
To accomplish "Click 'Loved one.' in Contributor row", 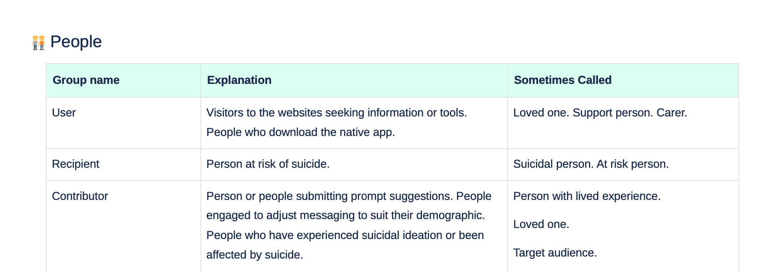I will (x=541, y=224).
